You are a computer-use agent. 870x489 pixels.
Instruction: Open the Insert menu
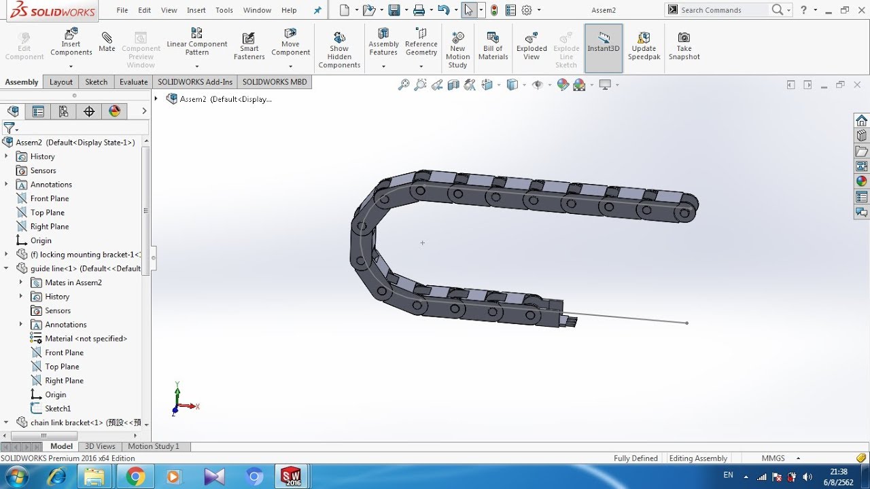(196, 10)
